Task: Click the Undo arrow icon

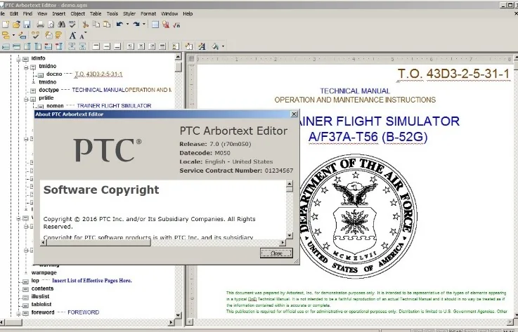Action: [119, 25]
